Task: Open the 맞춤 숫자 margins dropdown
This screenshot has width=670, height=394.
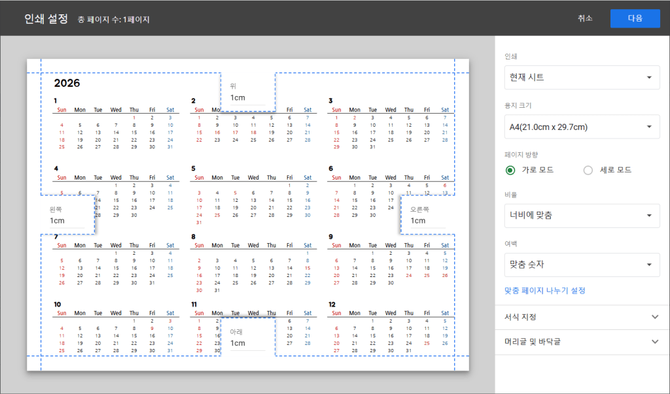Action: 582,265
